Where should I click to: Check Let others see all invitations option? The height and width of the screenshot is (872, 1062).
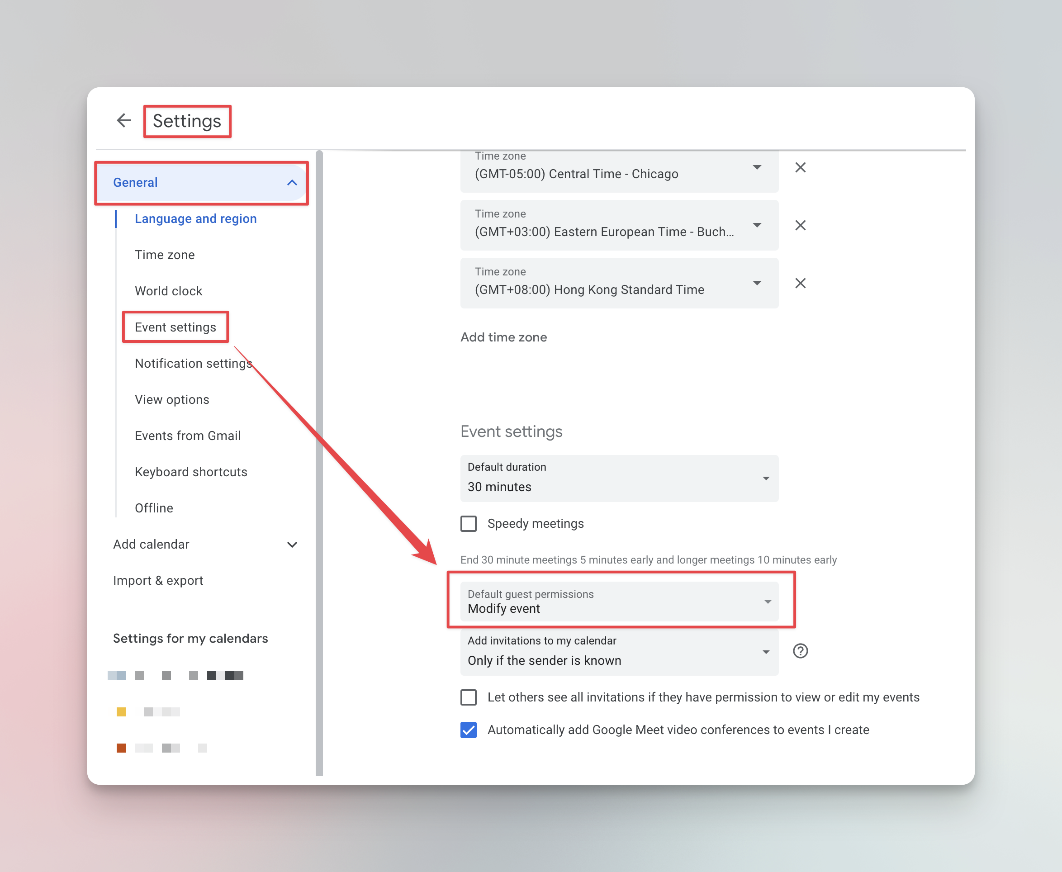coord(469,697)
